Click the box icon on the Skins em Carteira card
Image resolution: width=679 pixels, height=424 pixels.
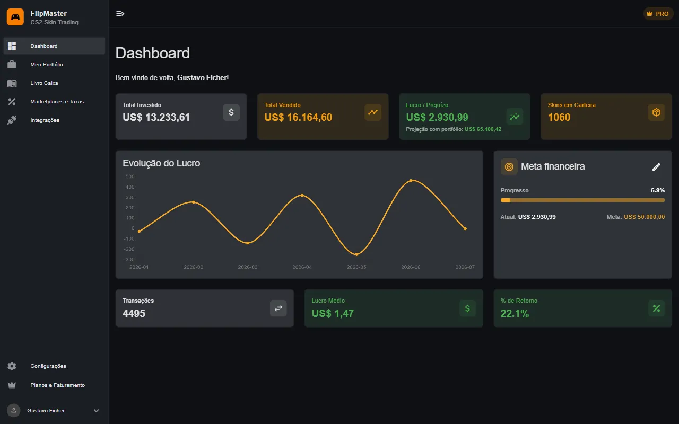point(656,112)
